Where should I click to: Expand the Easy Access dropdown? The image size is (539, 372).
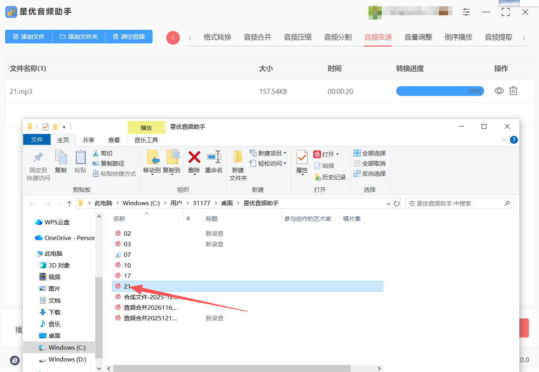[x=285, y=163]
